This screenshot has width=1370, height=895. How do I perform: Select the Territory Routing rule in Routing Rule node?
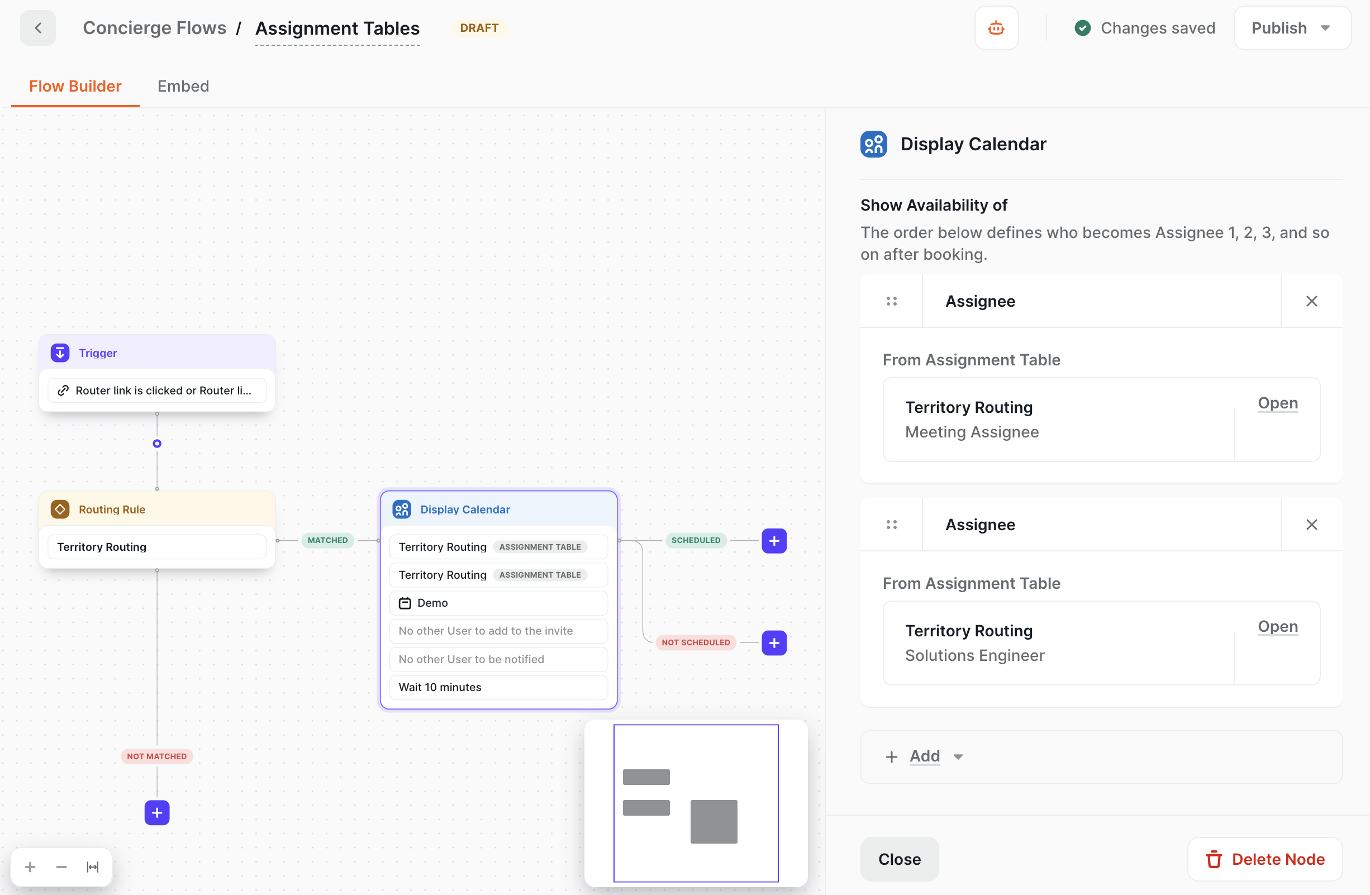[x=156, y=547]
